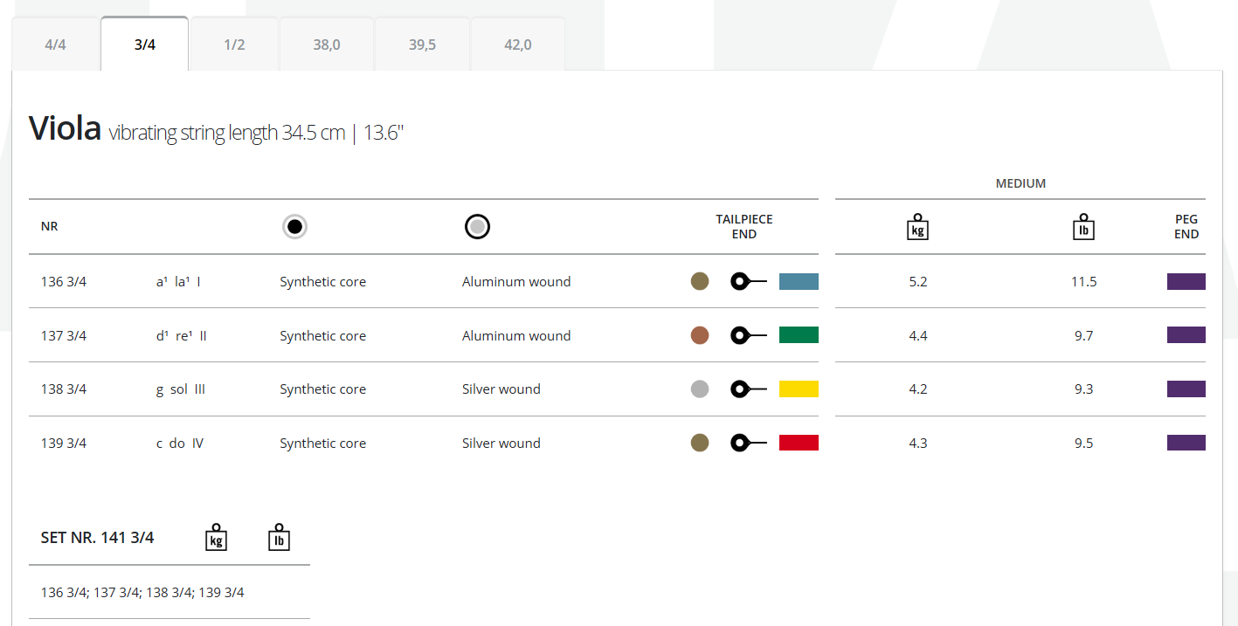Click the kg weight icon in Medium column
This screenshot has height=626, width=1238.
point(917,227)
